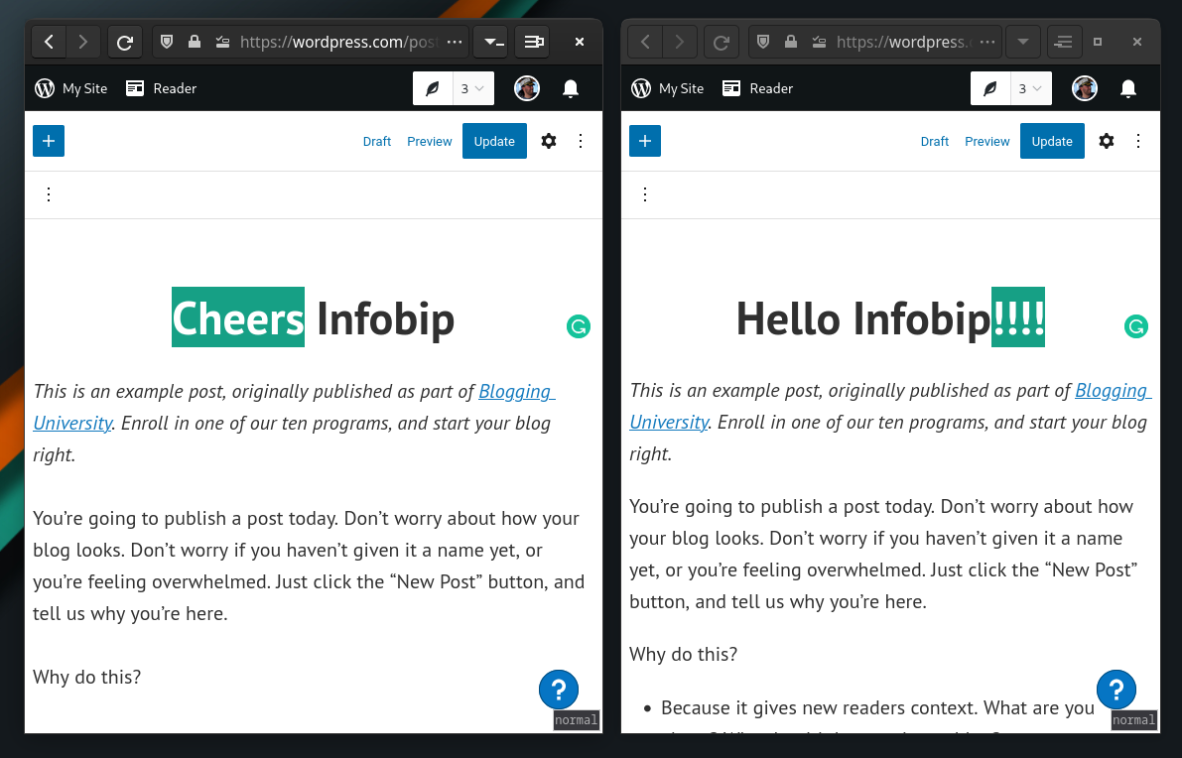Open notifications bell in left window

pos(571,89)
